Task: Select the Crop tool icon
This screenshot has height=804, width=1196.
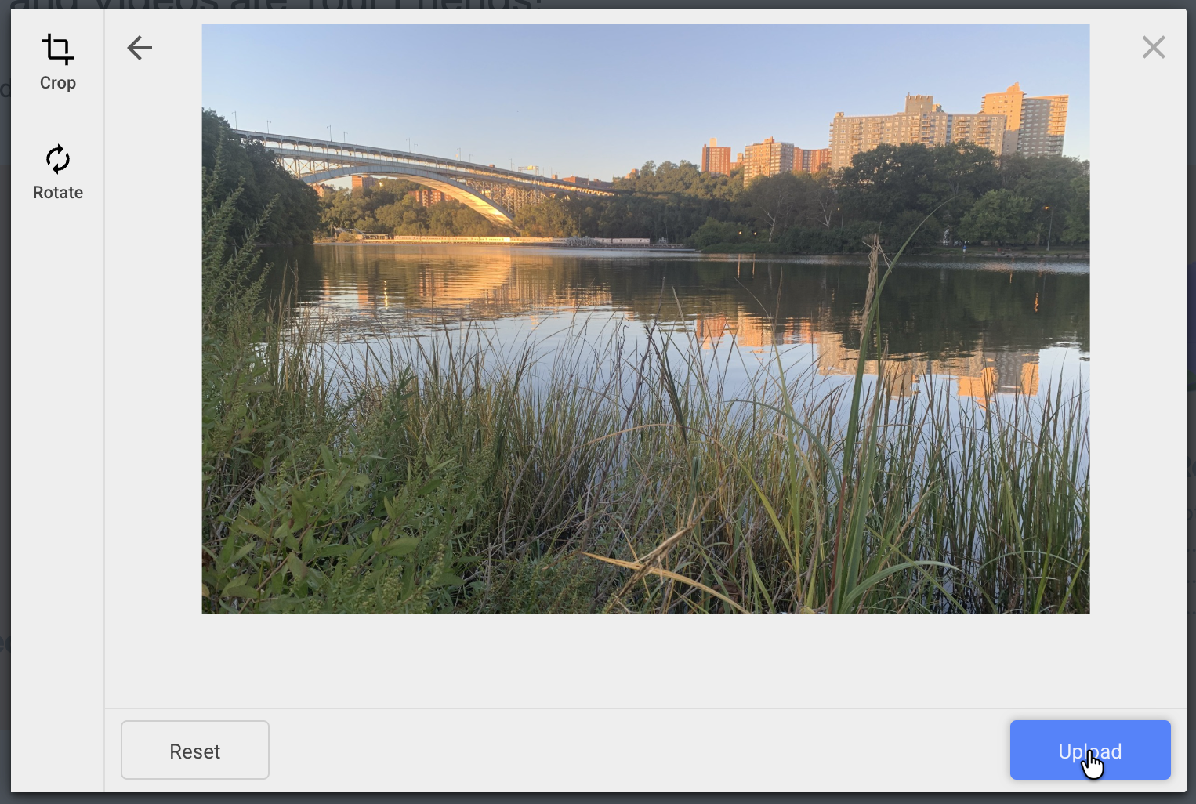Action: [57, 49]
